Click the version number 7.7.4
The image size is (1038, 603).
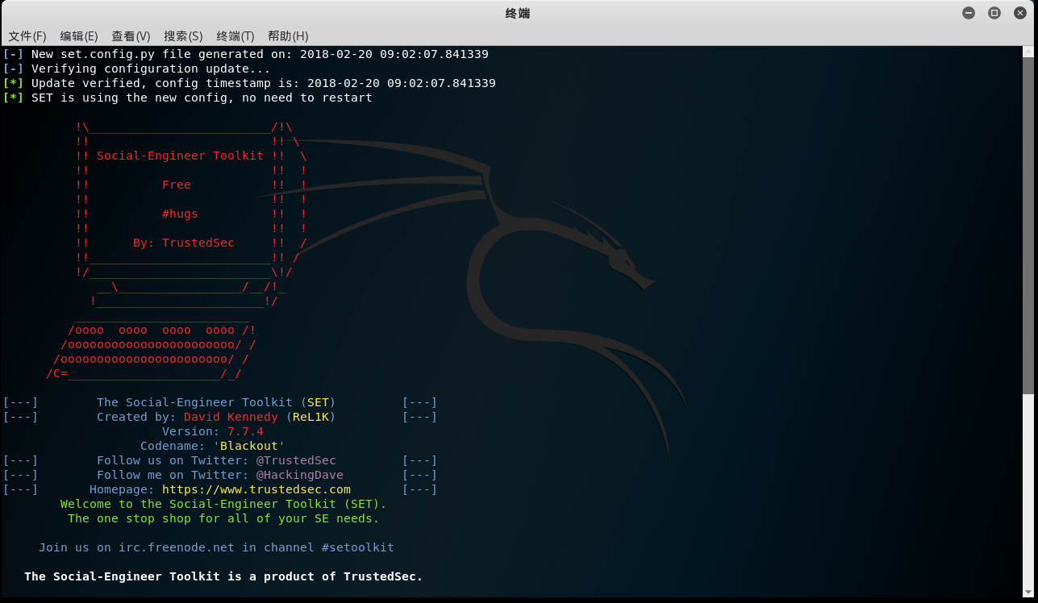[x=245, y=431]
